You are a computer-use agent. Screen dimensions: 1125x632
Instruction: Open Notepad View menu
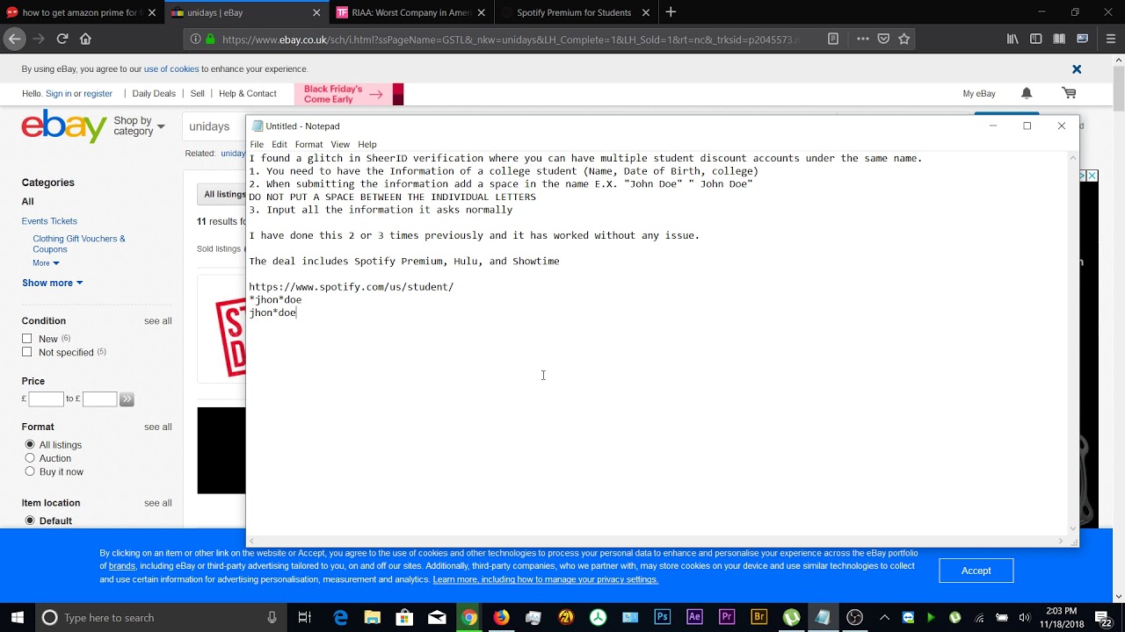[340, 144]
